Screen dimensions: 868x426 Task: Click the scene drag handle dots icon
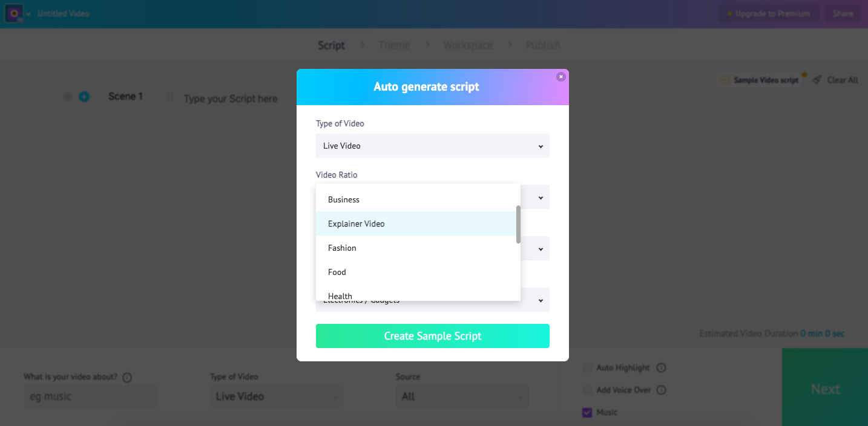(169, 97)
